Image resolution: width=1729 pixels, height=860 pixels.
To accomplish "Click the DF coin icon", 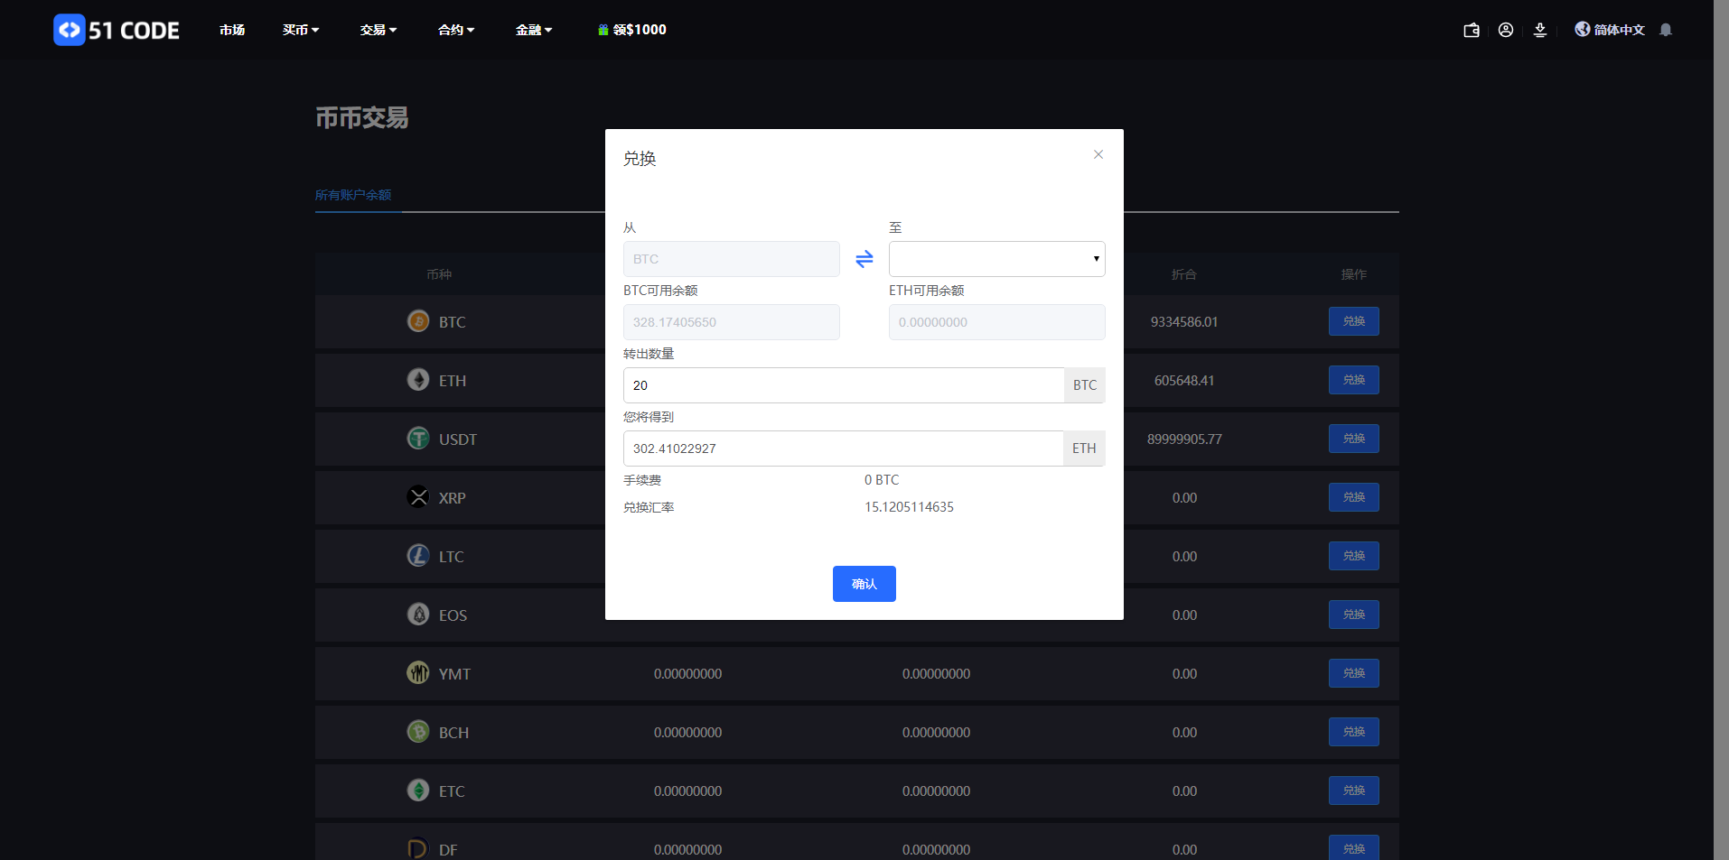I will [x=418, y=849].
